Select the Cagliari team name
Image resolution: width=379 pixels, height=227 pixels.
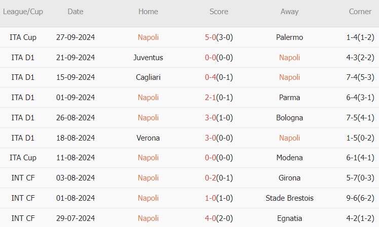click(148, 77)
